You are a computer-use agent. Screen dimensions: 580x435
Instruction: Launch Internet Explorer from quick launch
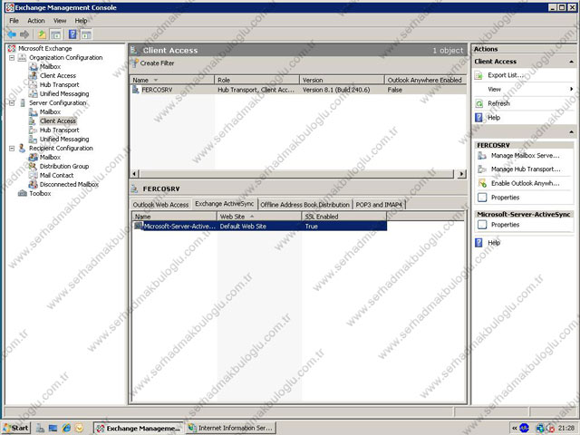click(66, 428)
